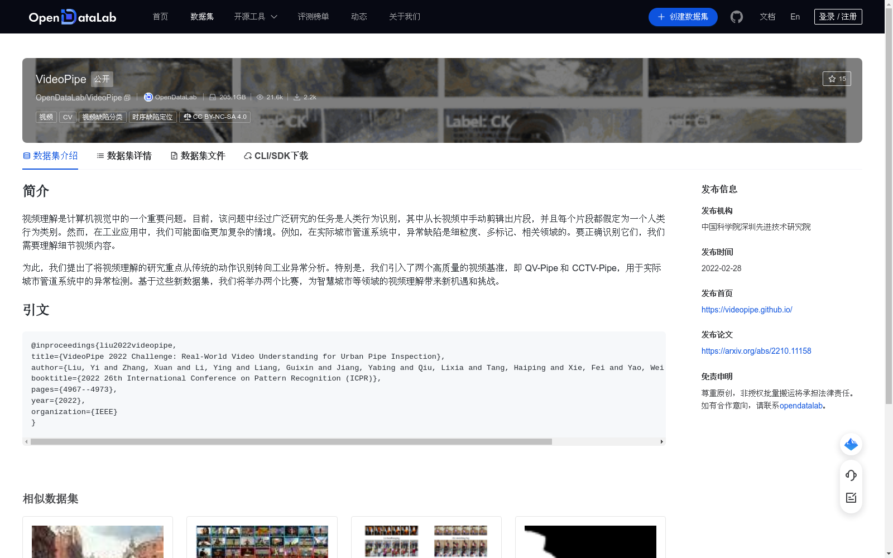
Task: Click the 时序缺陷定位 tag
Action: tap(152, 117)
